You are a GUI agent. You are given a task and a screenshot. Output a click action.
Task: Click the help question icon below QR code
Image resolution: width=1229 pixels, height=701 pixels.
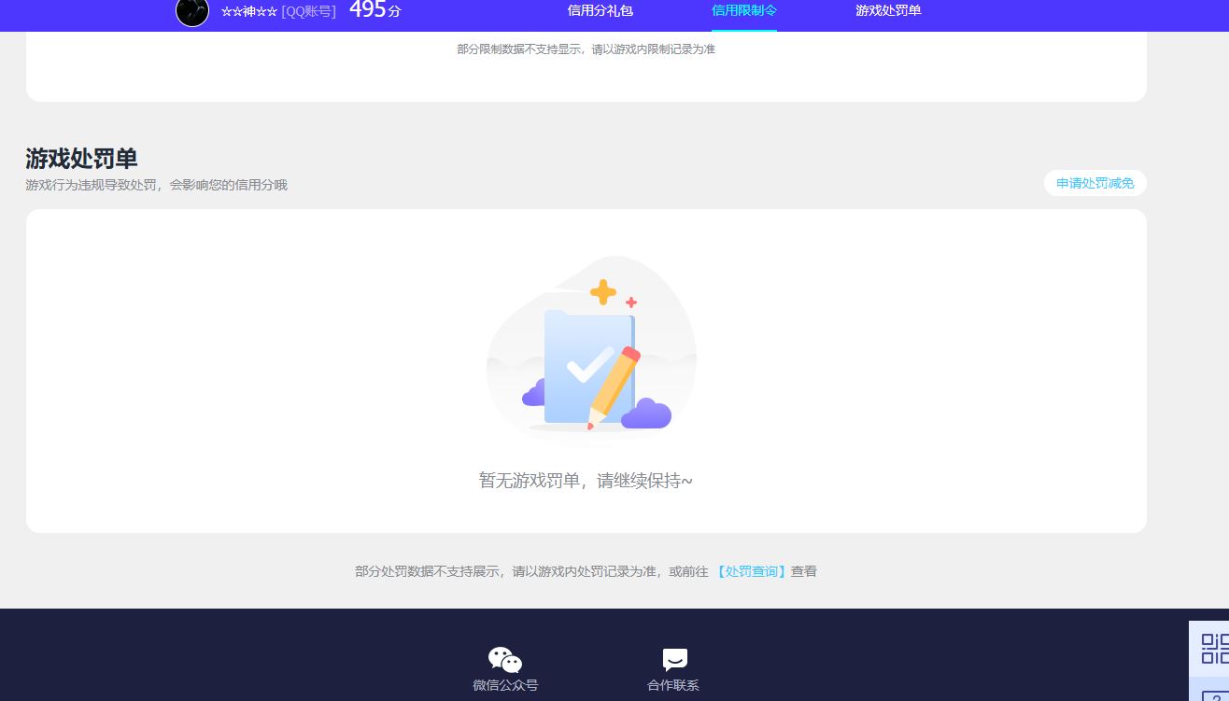(1214, 693)
